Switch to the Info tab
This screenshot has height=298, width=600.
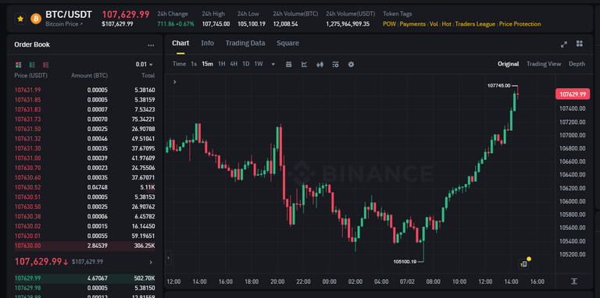(207, 43)
